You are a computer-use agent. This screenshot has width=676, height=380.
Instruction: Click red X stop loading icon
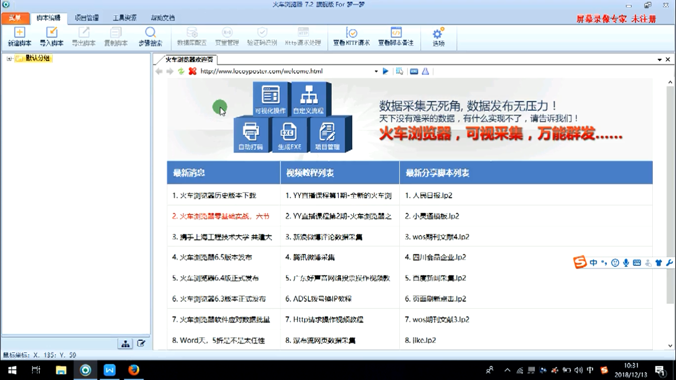[192, 71]
